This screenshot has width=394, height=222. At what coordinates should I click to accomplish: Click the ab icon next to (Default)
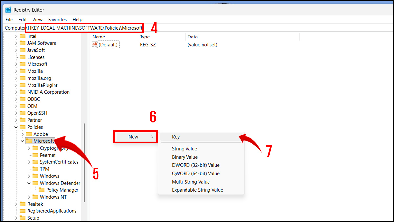[94, 44]
